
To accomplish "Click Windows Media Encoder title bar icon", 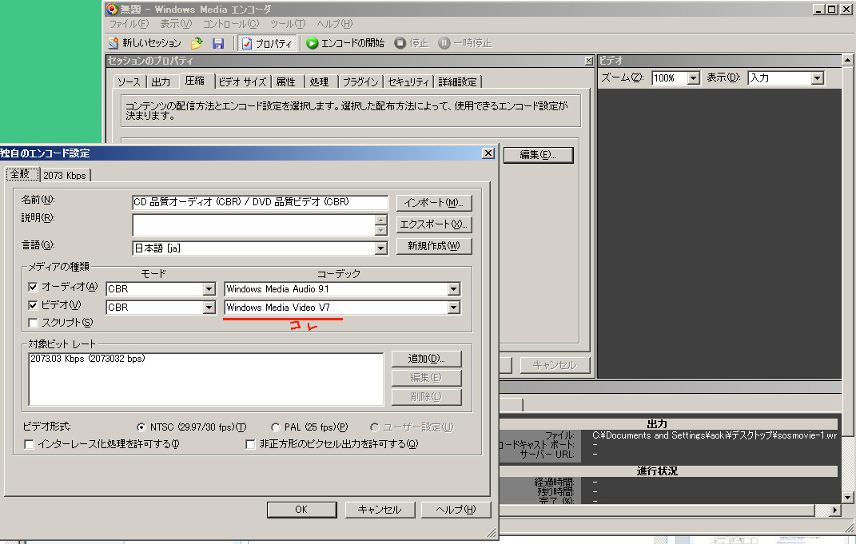I will point(112,9).
